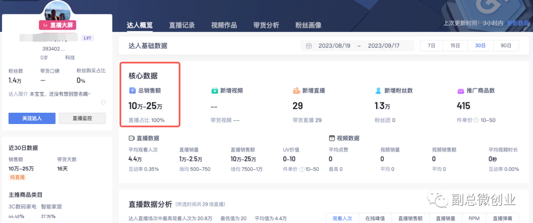
Task: Click the 场均 7500-1万 text
Action: tap(246, 169)
